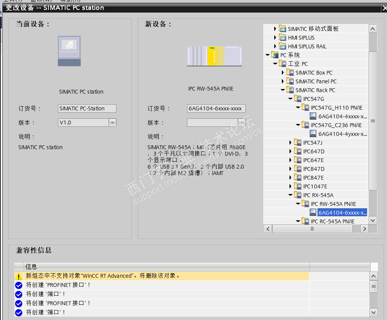Click the IPC547G folder icon
The height and width of the screenshot is (320, 387).
click(x=297, y=99)
